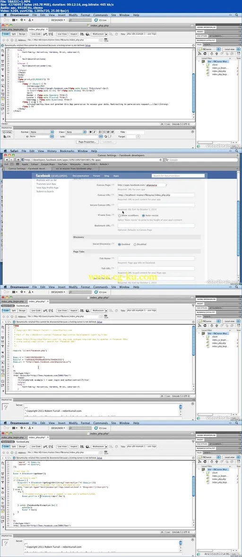Click the help icon next to Bookmark URL
242x557 pixels.
pyautogui.click(x=113, y=225)
